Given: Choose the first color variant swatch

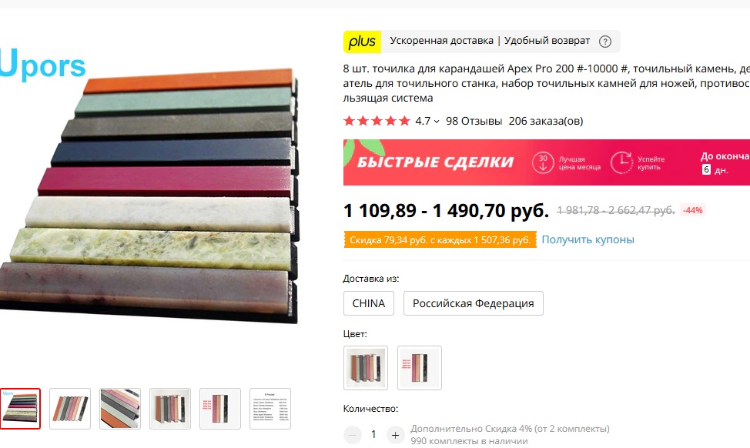Looking at the screenshot, I should [366, 368].
